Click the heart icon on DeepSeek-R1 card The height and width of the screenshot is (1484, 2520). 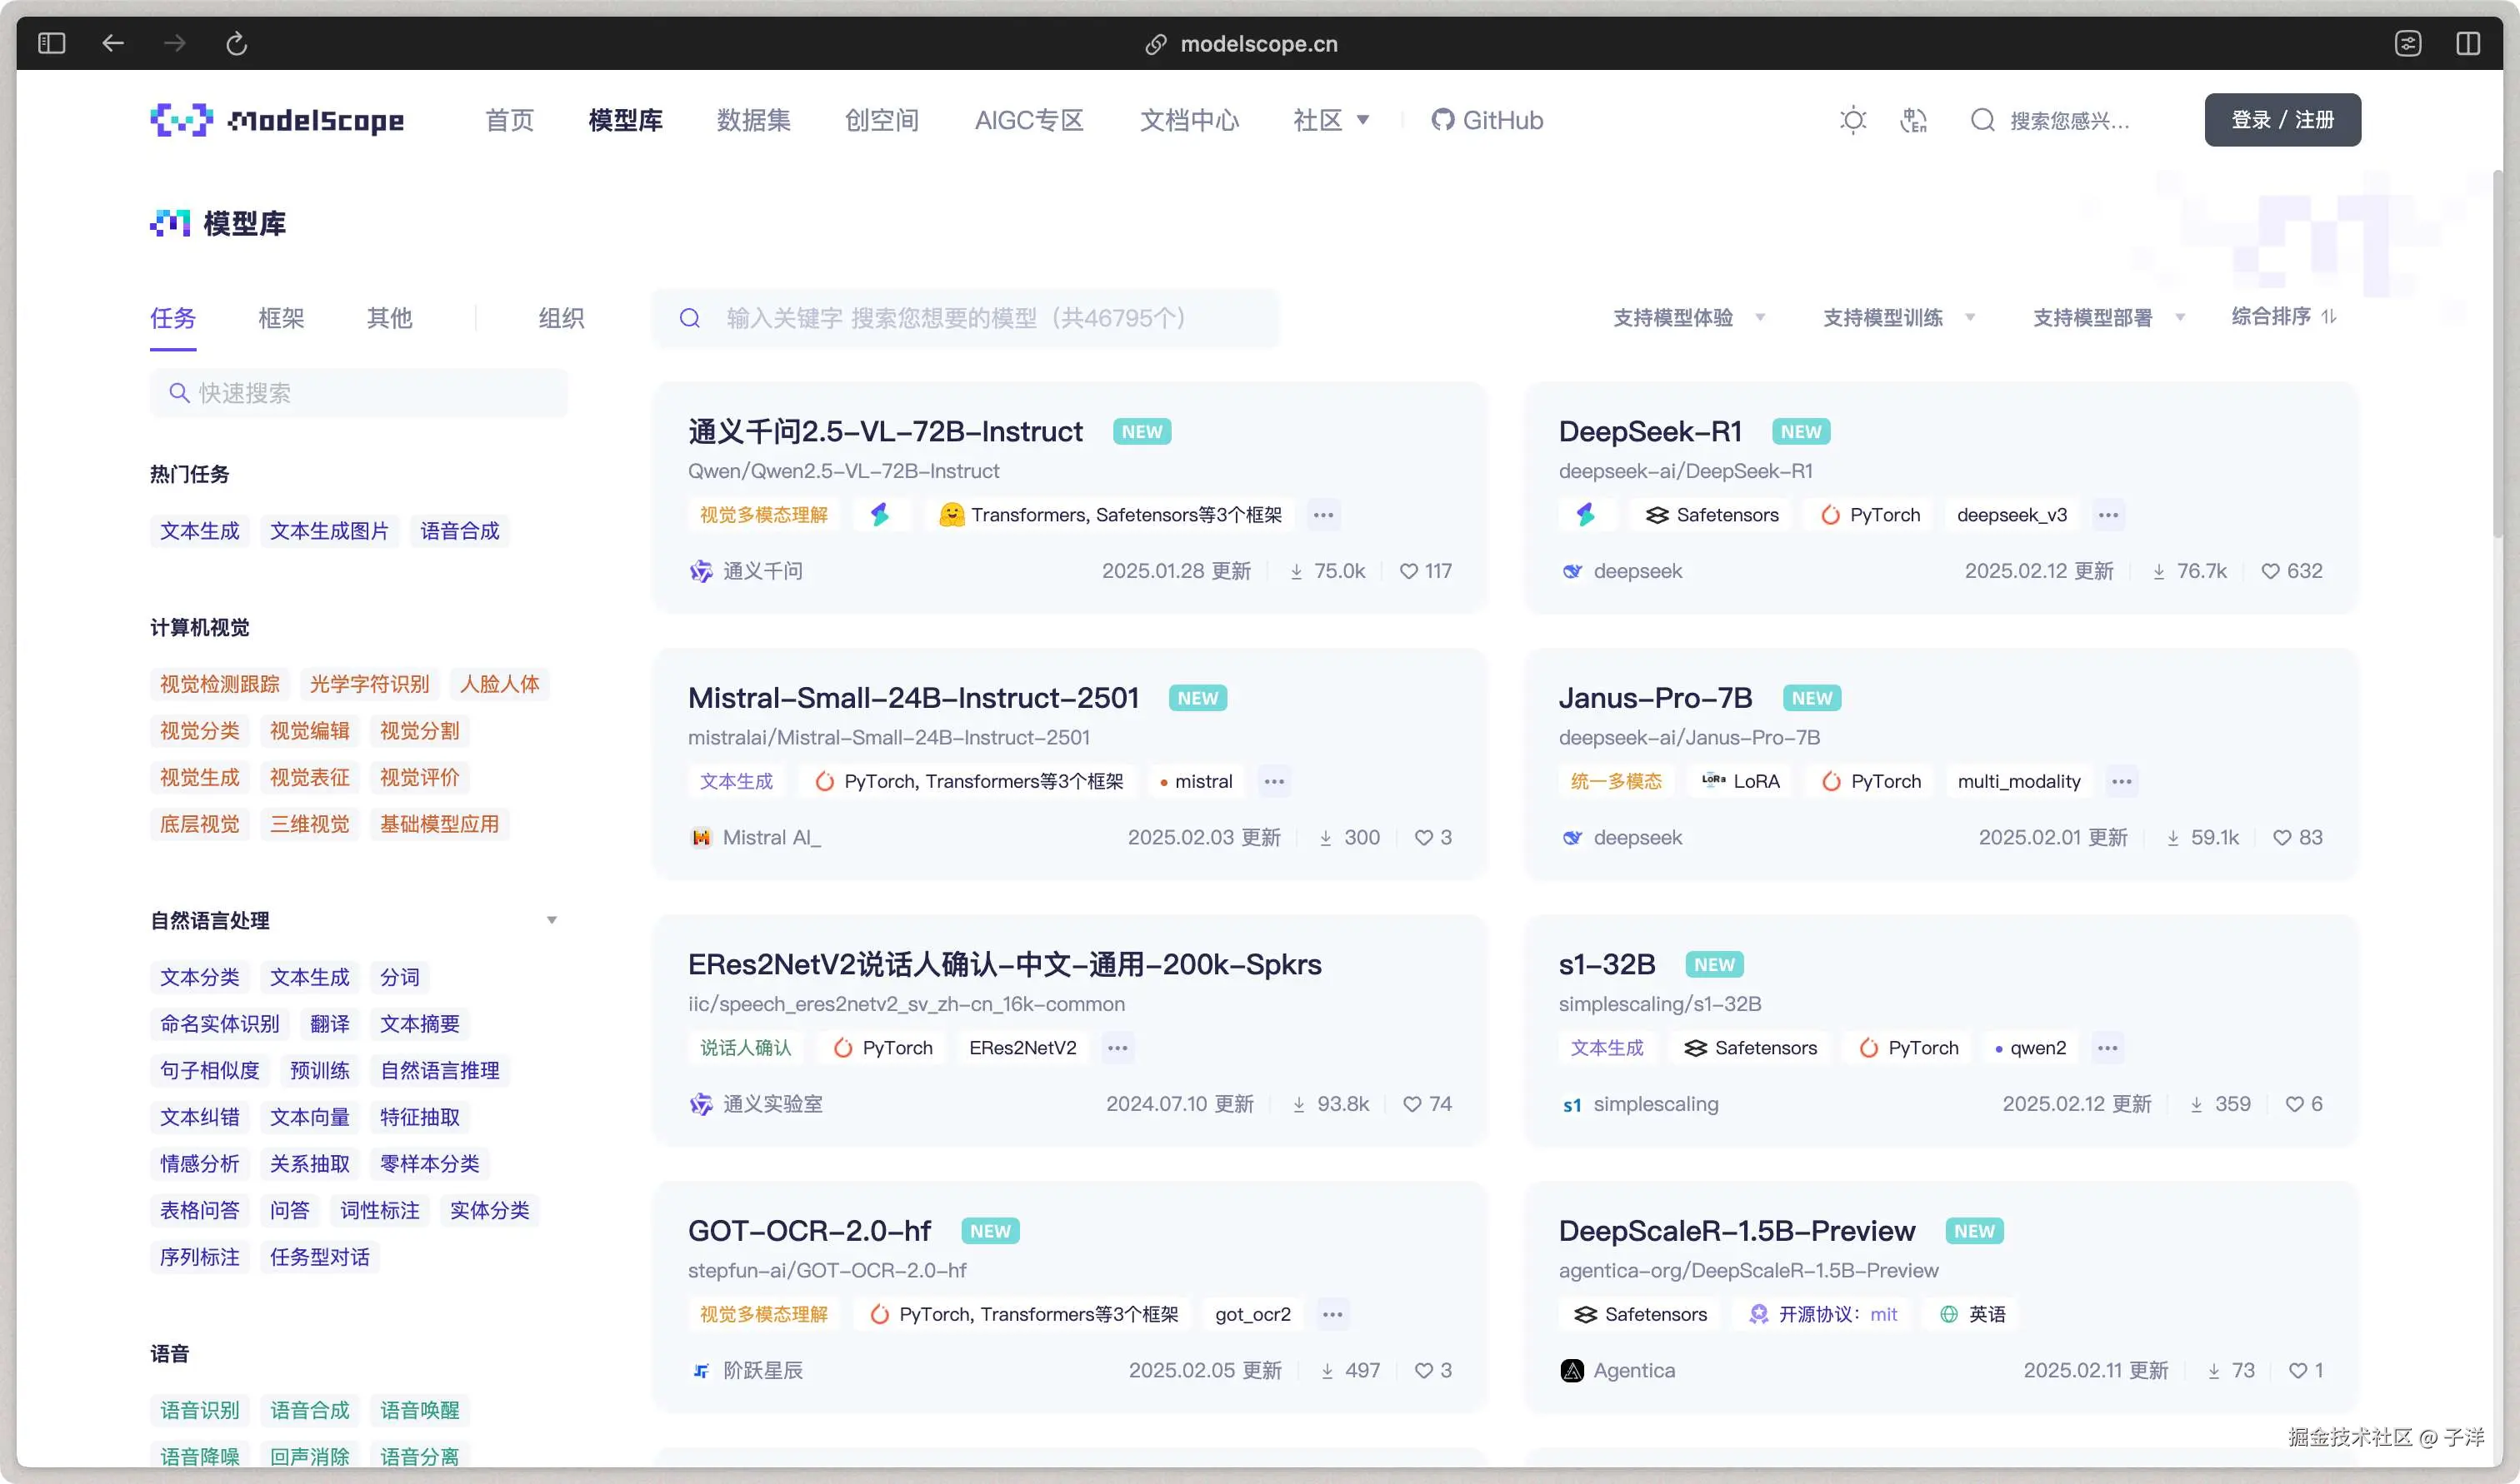point(2270,571)
